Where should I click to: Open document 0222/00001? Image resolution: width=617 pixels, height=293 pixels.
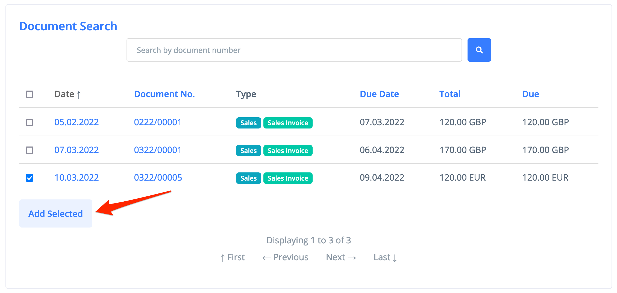(x=158, y=122)
